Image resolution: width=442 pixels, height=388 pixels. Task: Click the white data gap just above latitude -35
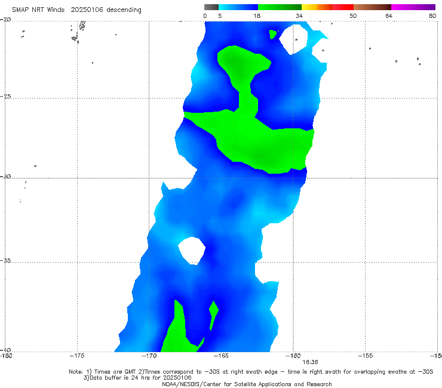coord(192,251)
